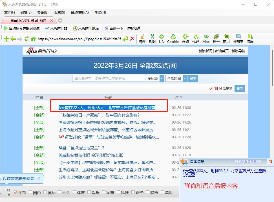Viewport: 274px width, 202px height.
Task: Expand the 全部时间 time filter dropdown
Action: point(175,78)
